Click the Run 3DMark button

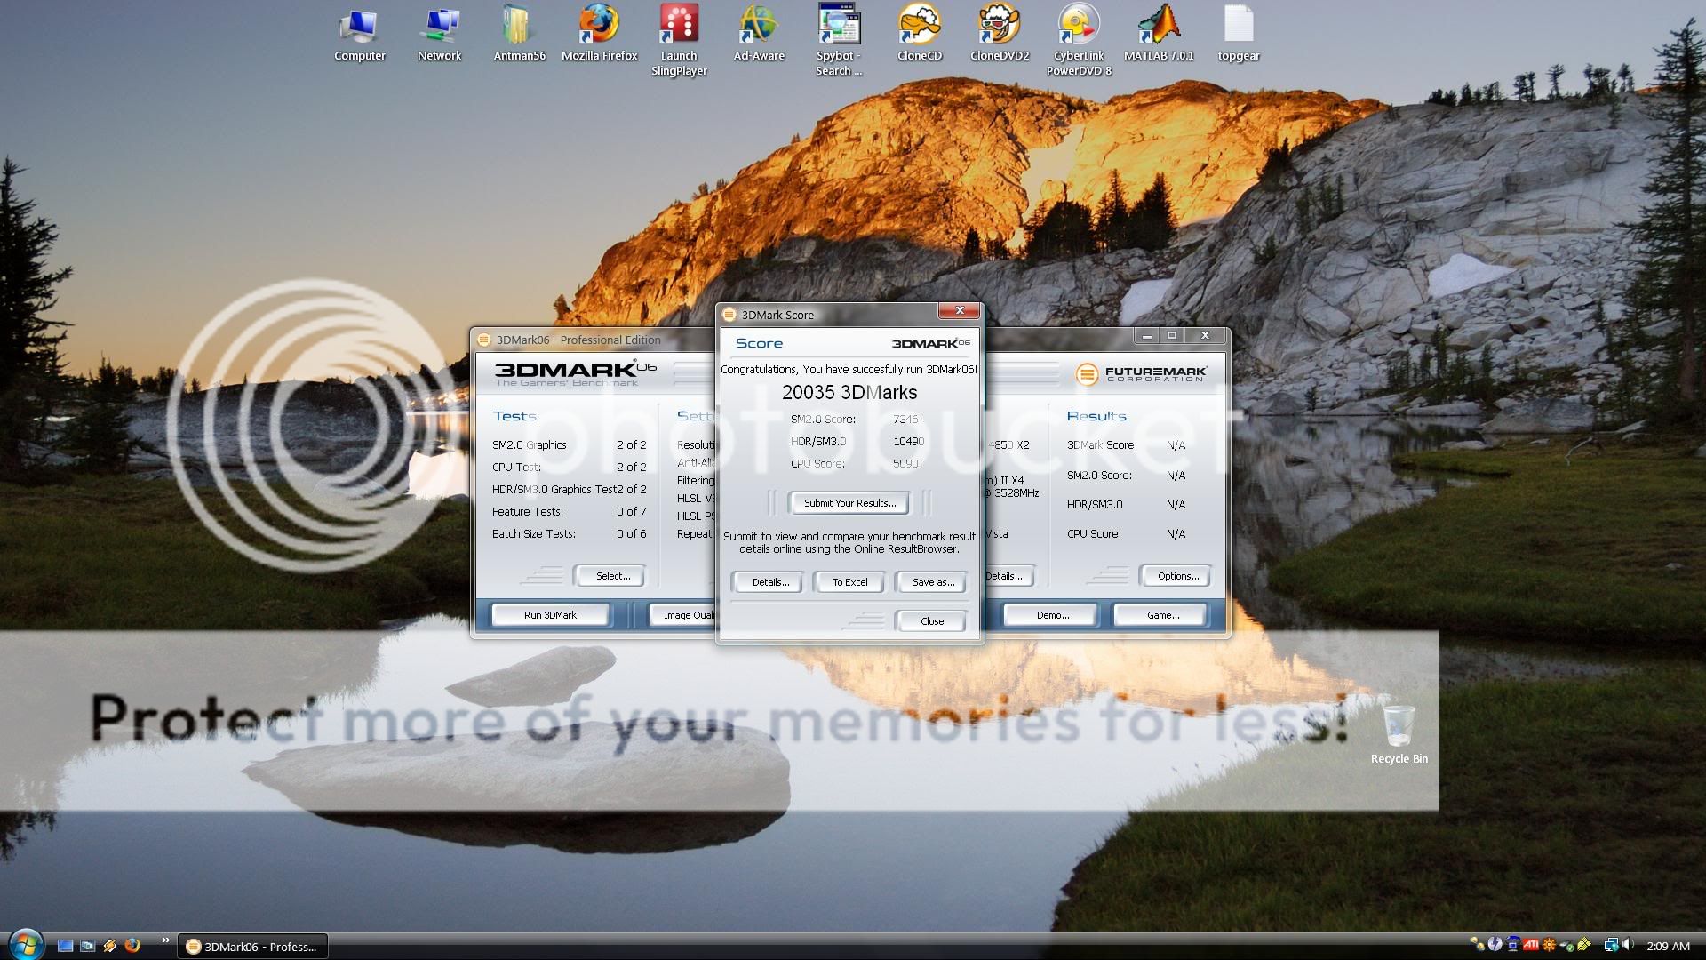pyautogui.click(x=550, y=615)
